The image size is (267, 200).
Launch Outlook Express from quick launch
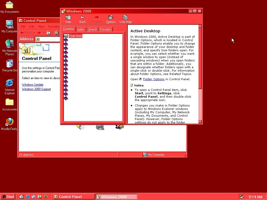click(x=33, y=197)
